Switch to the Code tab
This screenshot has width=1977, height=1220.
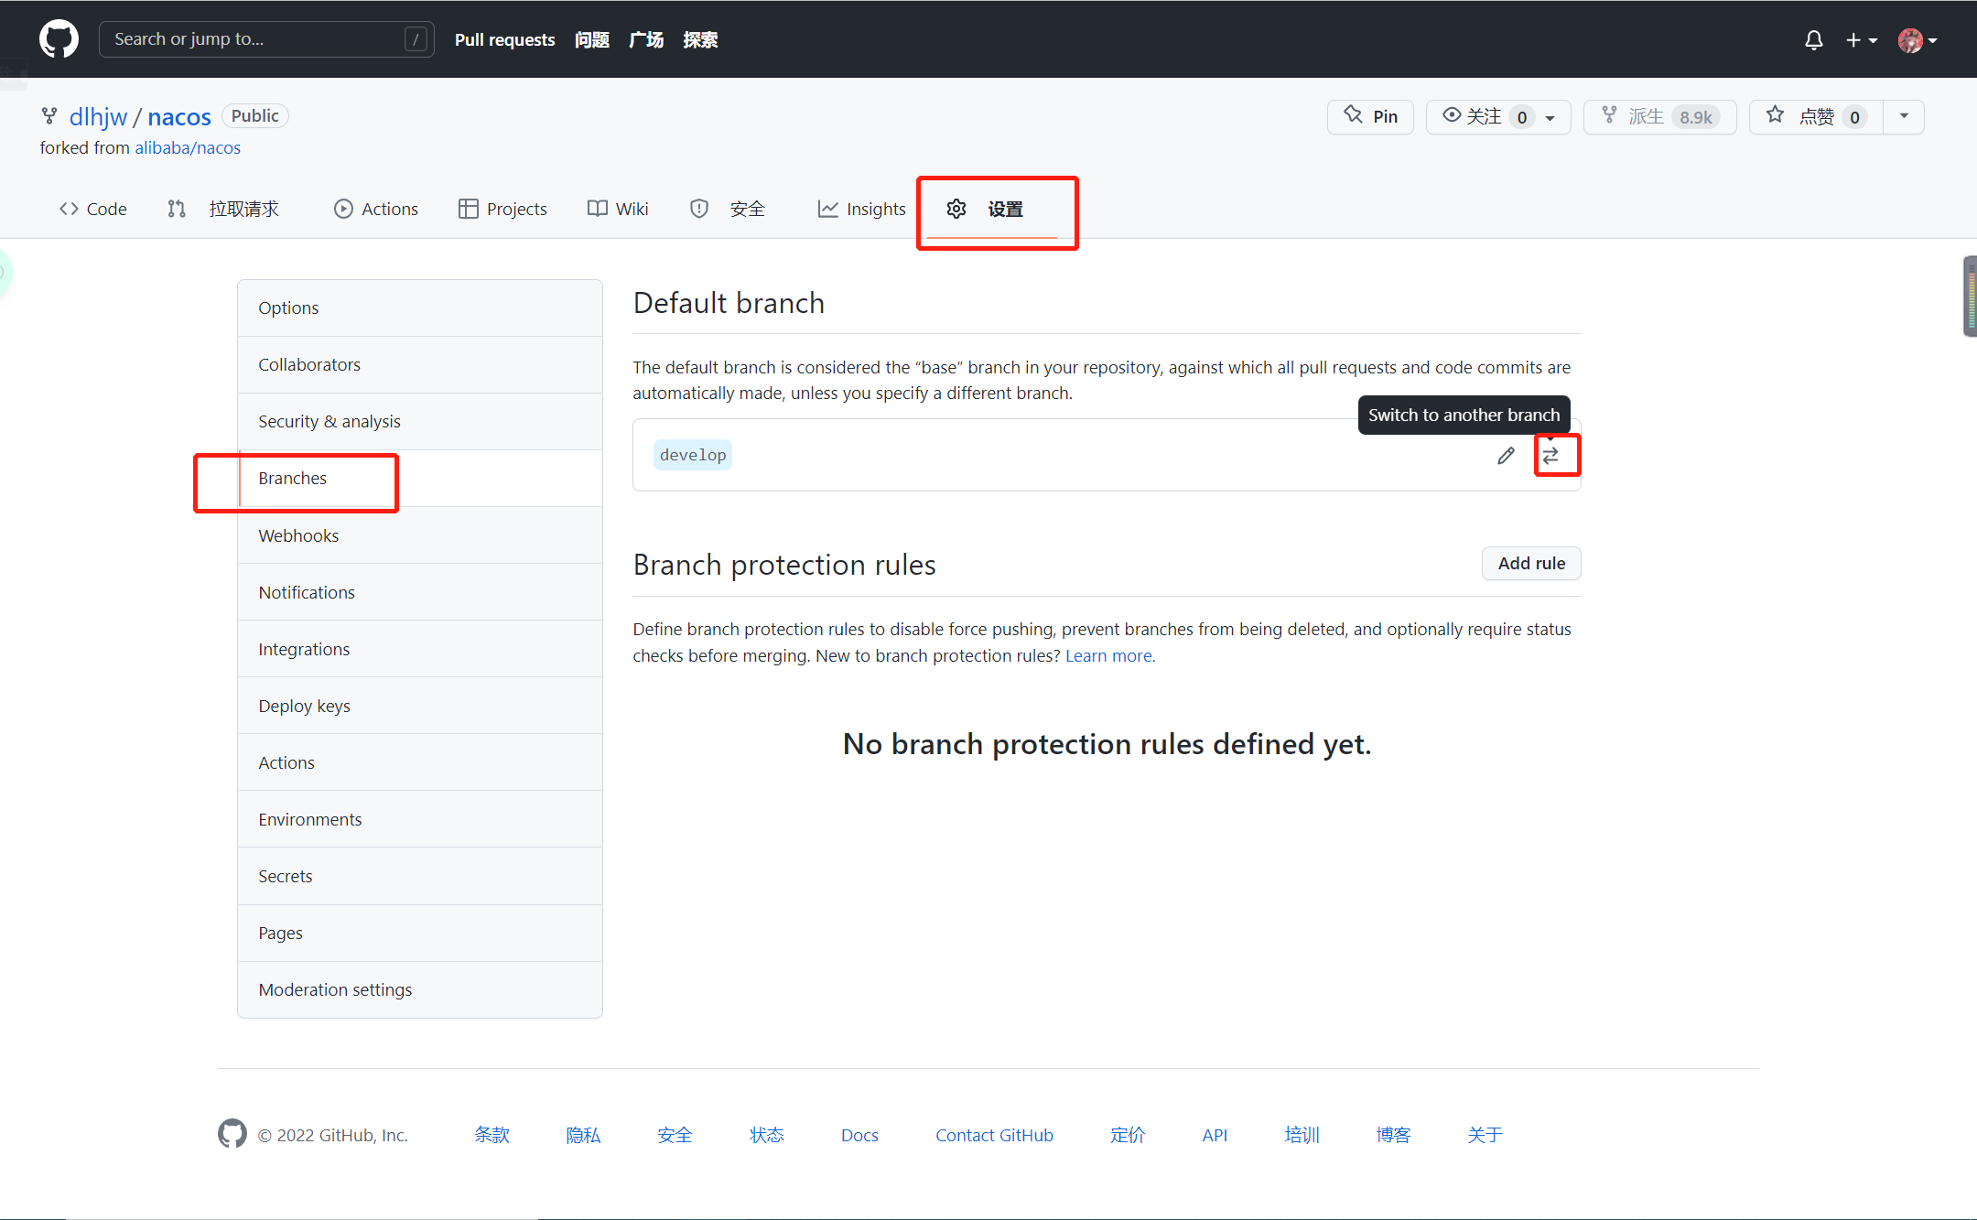point(92,209)
